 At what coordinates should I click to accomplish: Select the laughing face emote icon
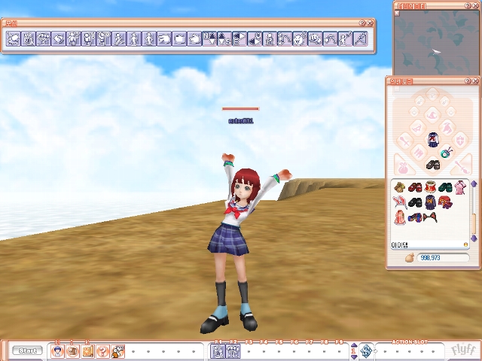click(x=300, y=39)
